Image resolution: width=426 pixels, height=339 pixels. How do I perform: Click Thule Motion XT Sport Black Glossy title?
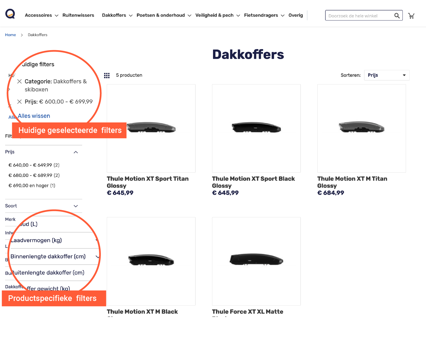click(x=253, y=182)
